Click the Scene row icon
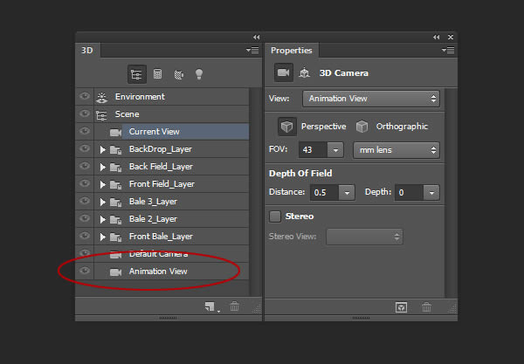The width and height of the screenshot is (524, 364). click(101, 114)
